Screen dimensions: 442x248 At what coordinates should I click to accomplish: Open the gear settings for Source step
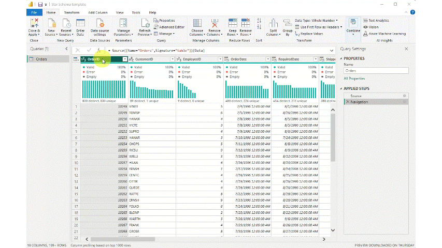coord(404,96)
